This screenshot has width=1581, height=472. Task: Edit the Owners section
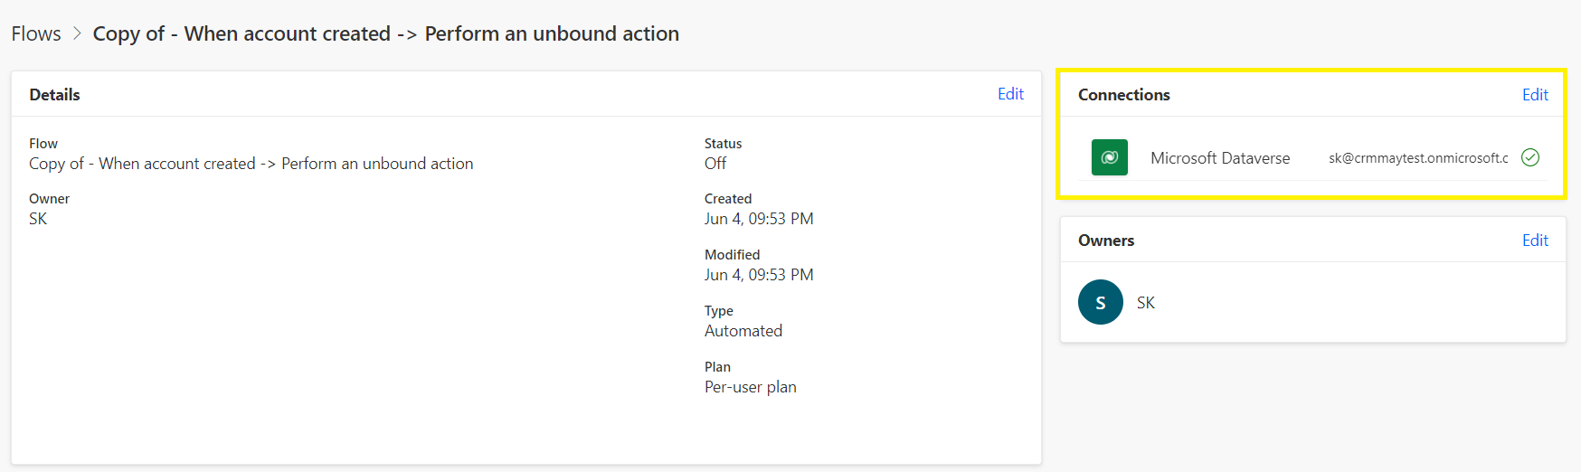pos(1535,241)
